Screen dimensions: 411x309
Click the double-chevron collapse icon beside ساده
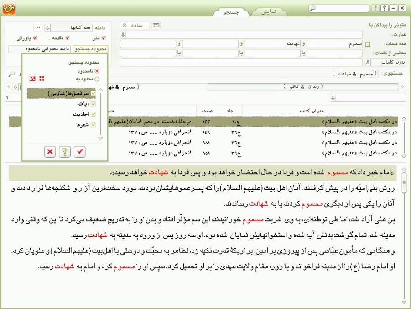click(x=125, y=25)
